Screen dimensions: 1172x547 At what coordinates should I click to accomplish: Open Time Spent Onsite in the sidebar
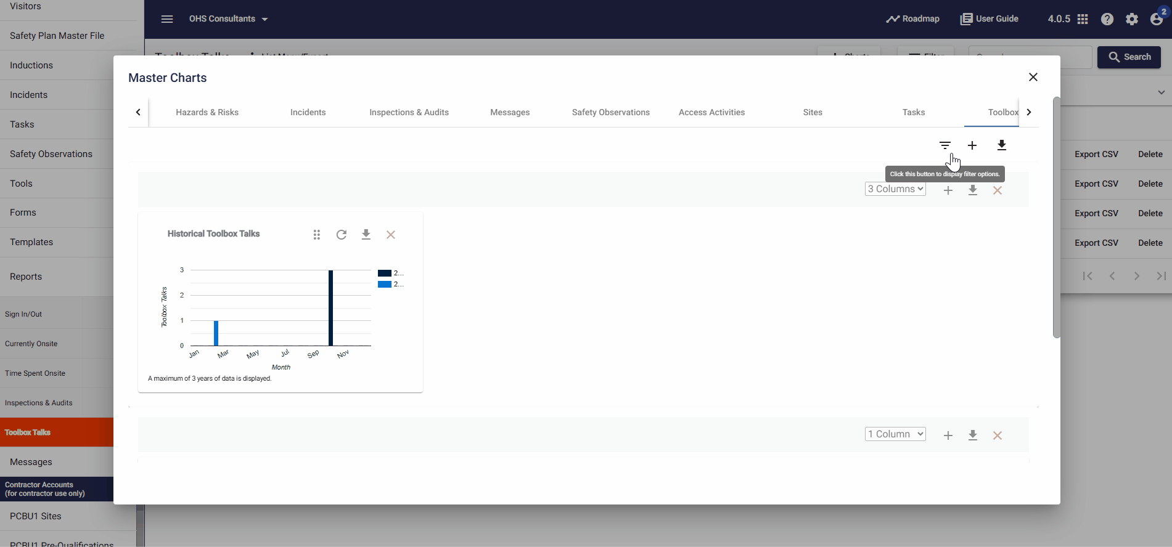pyautogui.click(x=35, y=373)
